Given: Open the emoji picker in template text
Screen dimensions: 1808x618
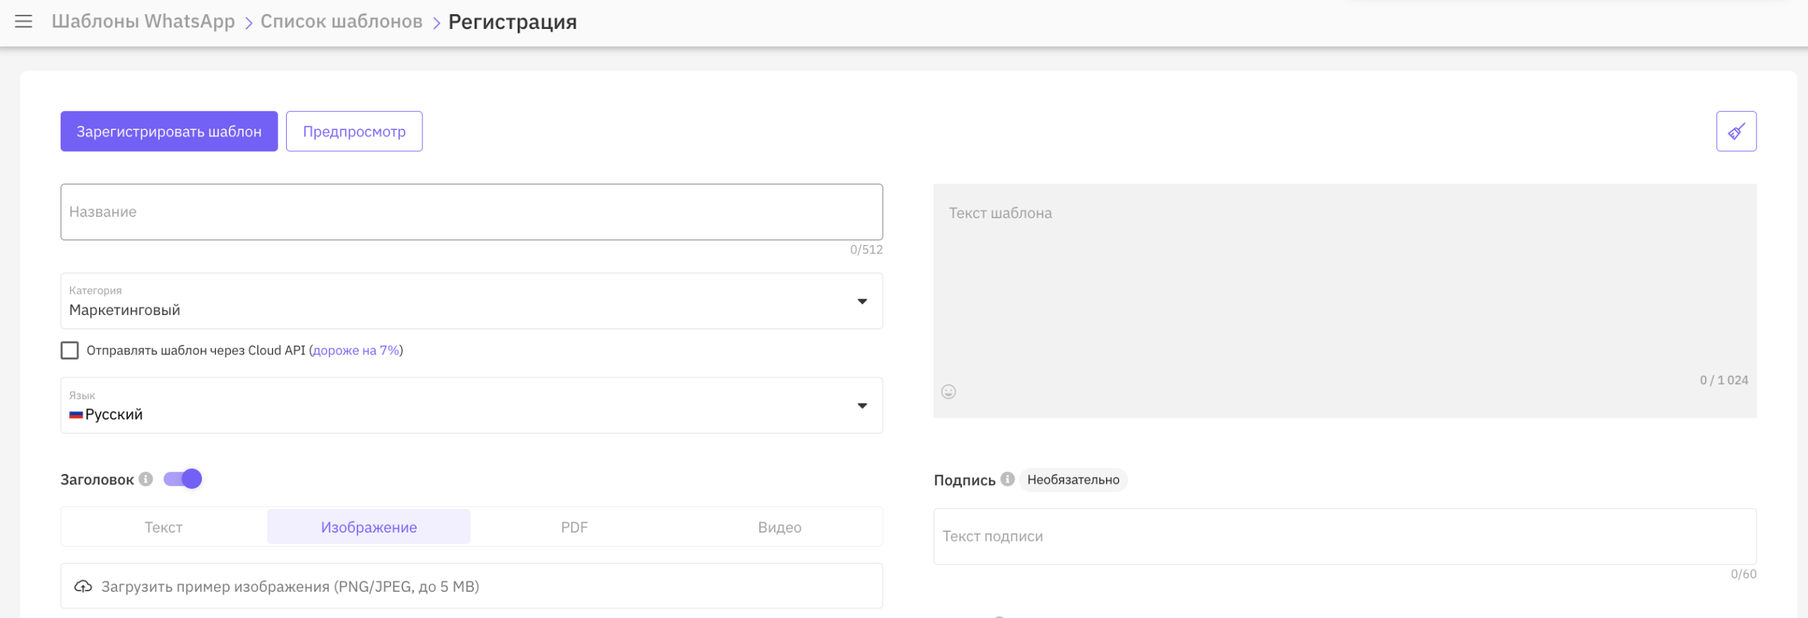Looking at the screenshot, I should [948, 392].
